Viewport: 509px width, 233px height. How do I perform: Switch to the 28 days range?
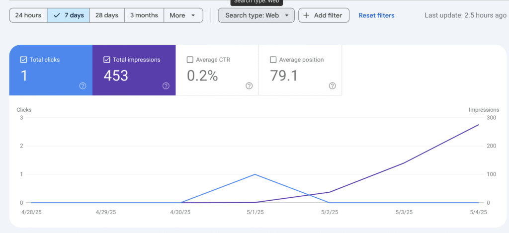(107, 15)
